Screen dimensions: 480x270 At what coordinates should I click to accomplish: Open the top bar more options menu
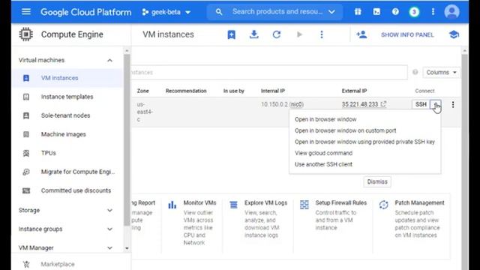(x=433, y=12)
